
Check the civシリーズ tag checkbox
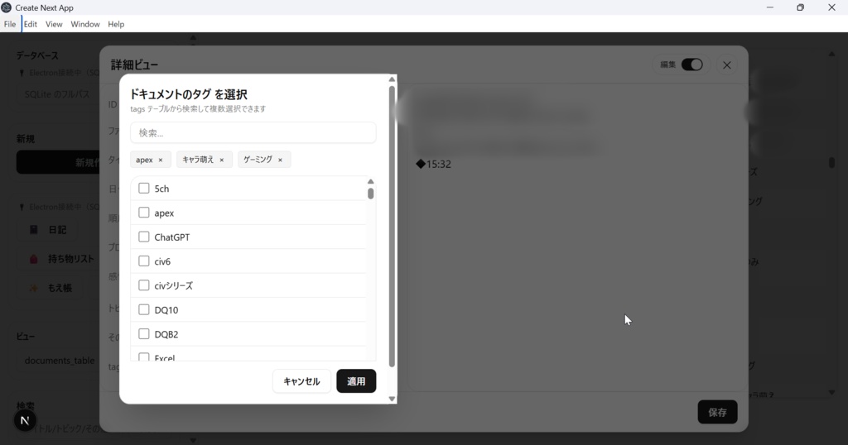tap(144, 285)
